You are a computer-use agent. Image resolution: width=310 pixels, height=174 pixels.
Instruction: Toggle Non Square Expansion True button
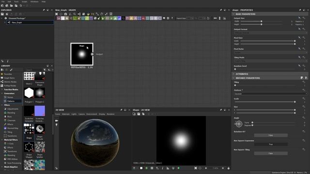tap(271, 145)
